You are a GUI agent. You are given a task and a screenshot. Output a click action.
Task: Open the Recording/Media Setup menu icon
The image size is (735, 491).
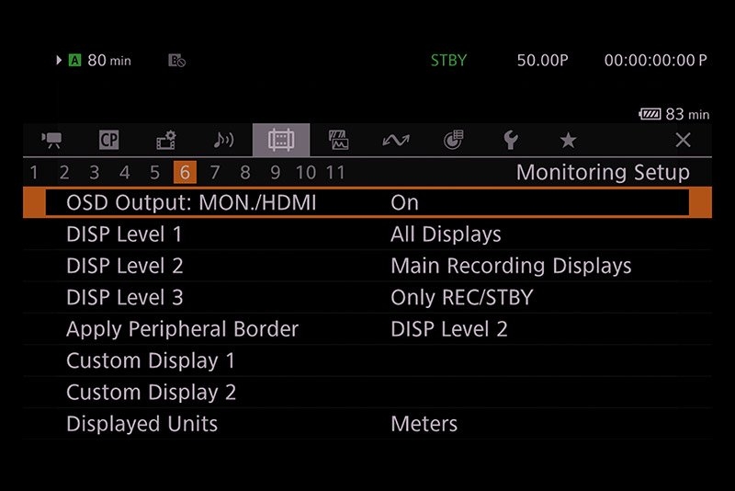[x=166, y=140]
